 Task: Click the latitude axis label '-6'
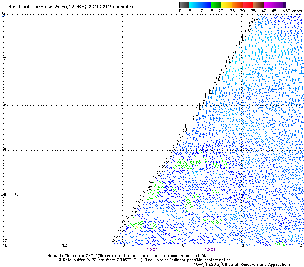click(3, 150)
